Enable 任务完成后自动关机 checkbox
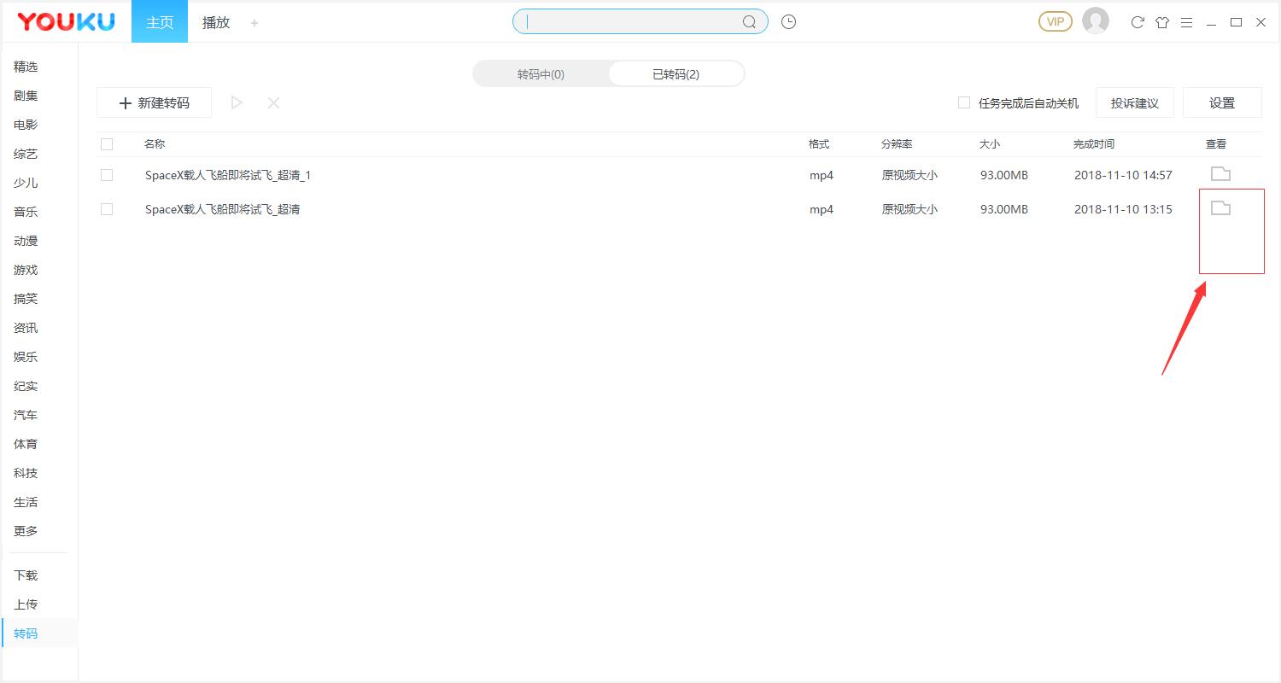Viewport: 1281px width, 683px height. [964, 102]
